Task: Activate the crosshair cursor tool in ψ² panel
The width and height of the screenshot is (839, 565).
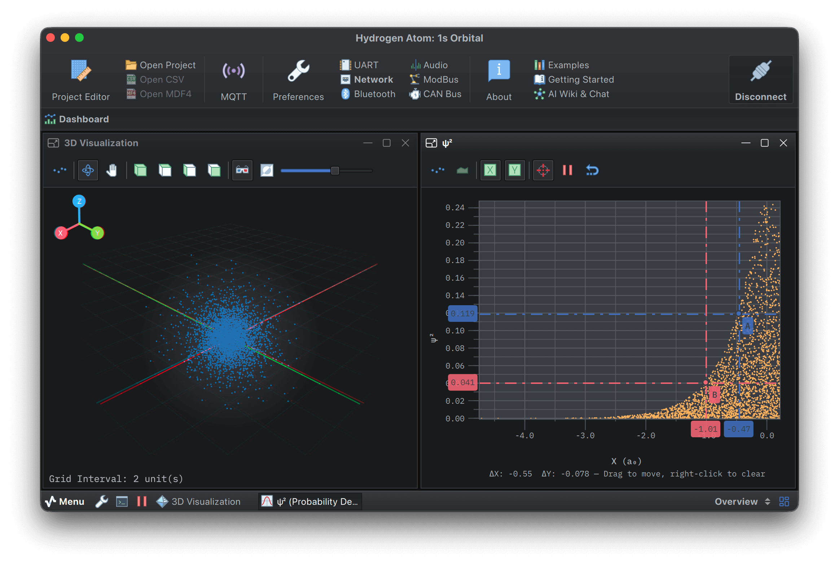Action: (543, 170)
